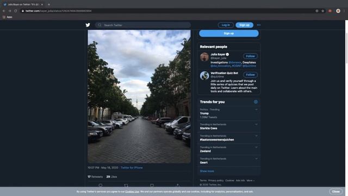Open a new browser tab

[49, 4]
